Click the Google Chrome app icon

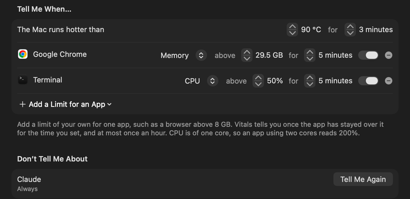[x=23, y=54]
